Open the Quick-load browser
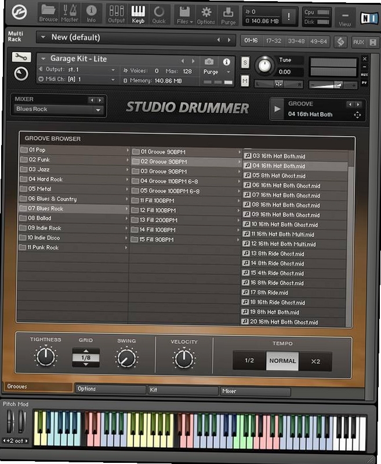Image resolution: width=381 pixels, height=464 pixels. pos(159,14)
